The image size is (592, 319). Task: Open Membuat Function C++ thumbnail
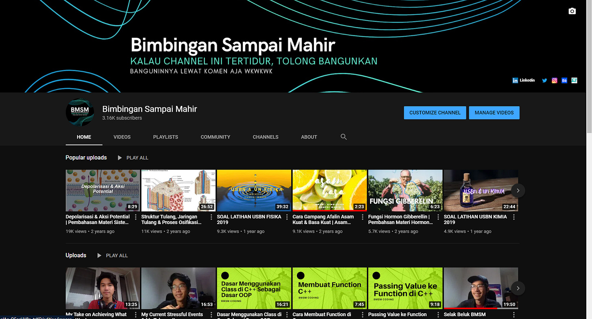point(330,288)
